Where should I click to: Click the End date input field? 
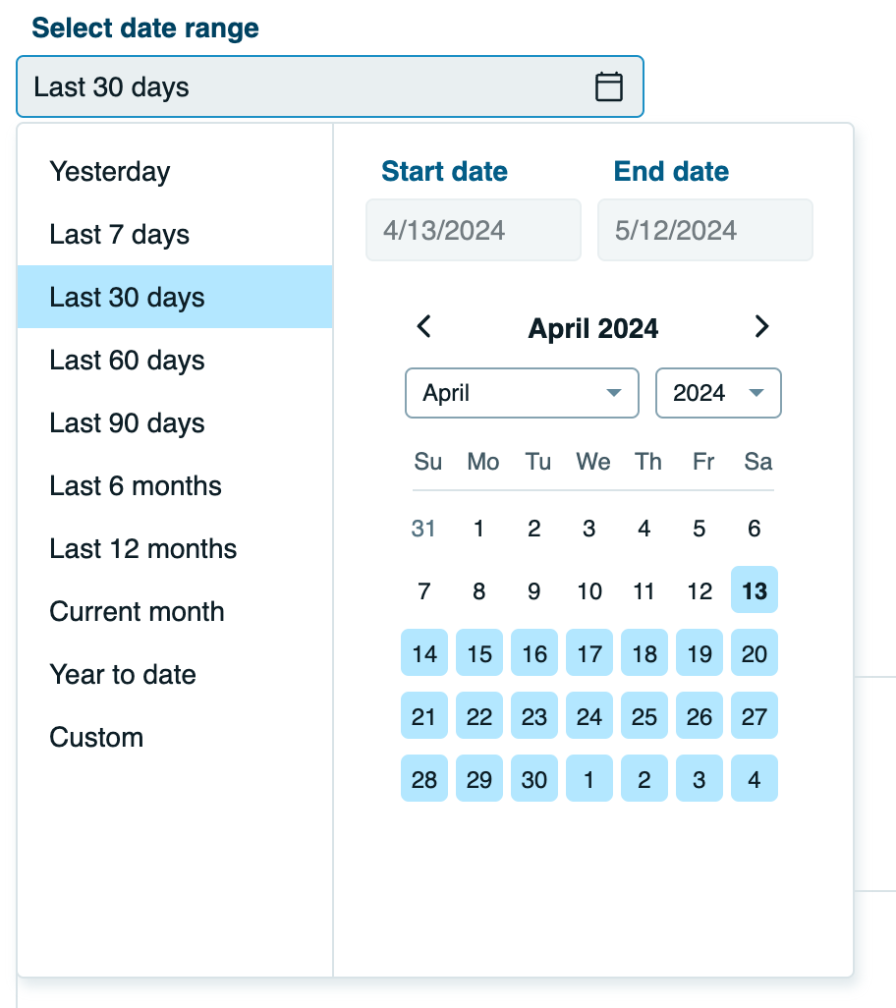click(x=704, y=229)
